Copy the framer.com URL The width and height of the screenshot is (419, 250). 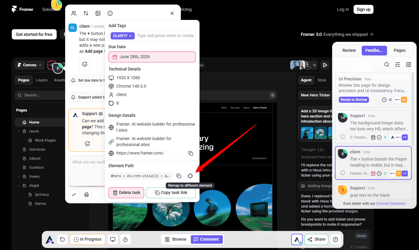pos(191,153)
